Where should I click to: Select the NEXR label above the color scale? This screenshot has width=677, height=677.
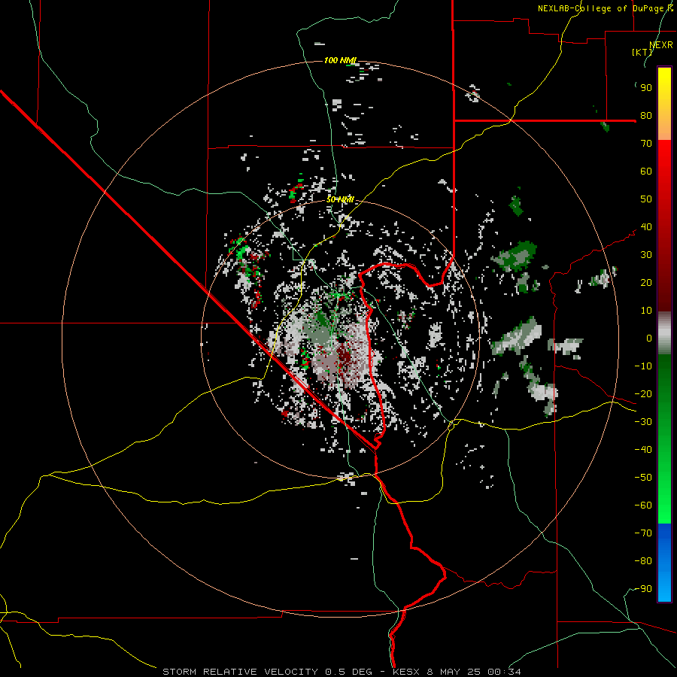tap(660, 45)
